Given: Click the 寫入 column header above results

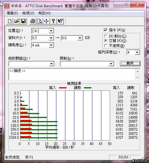Looking at the screenshot, I should pyautogui.click(x=116, y=88).
